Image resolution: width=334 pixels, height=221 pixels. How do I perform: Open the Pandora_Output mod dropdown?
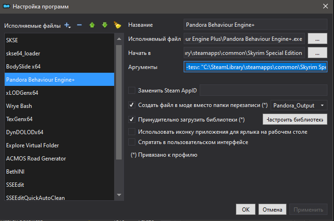point(299,105)
